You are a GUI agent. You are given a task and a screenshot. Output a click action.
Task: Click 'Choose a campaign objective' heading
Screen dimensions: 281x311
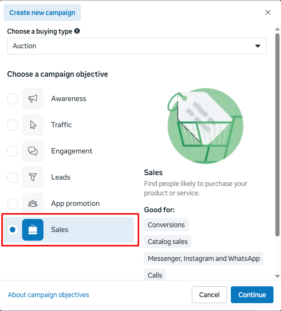(x=58, y=74)
